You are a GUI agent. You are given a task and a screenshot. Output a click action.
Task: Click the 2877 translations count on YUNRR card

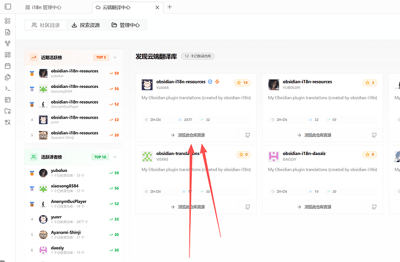click(186, 120)
